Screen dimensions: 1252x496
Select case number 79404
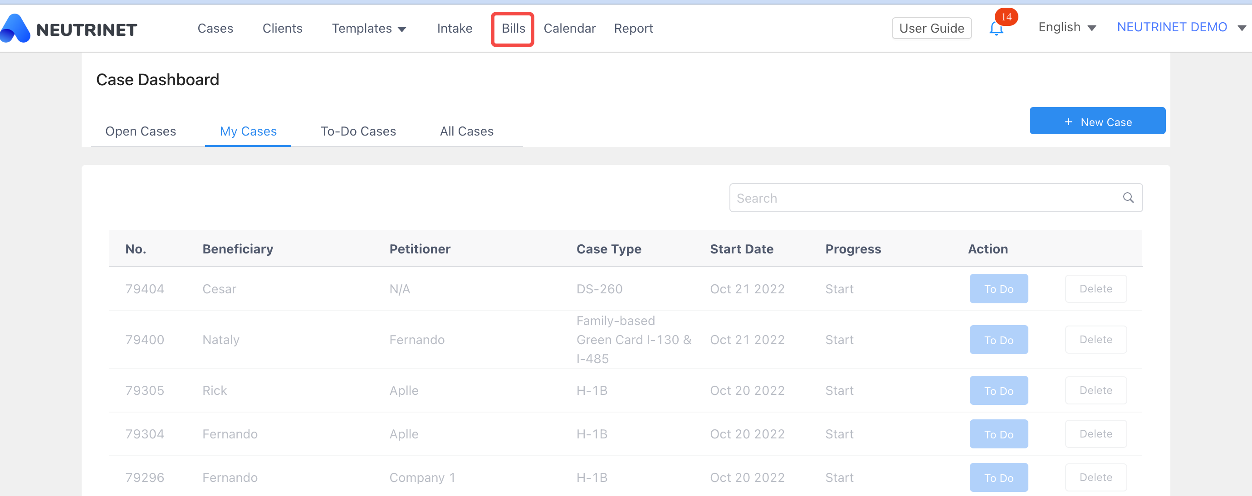pos(144,288)
